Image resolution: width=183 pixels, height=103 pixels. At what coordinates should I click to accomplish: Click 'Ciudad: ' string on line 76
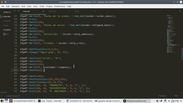(x=50, y=43)
